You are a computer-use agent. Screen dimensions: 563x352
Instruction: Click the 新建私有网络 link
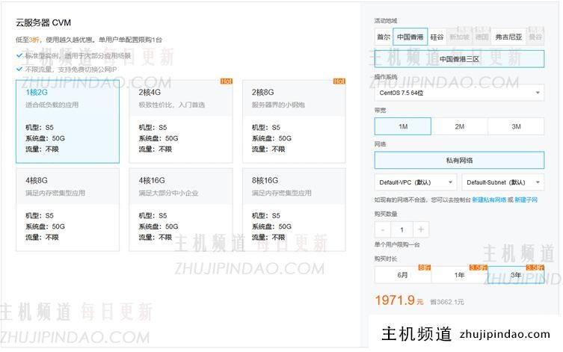(x=489, y=200)
